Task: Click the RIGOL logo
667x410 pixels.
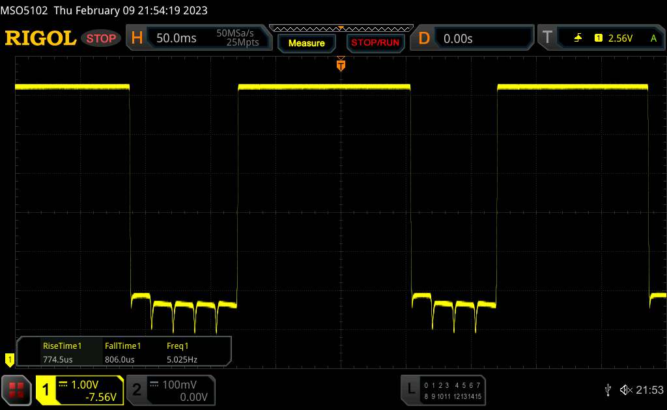Action: click(x=40, y=38)
